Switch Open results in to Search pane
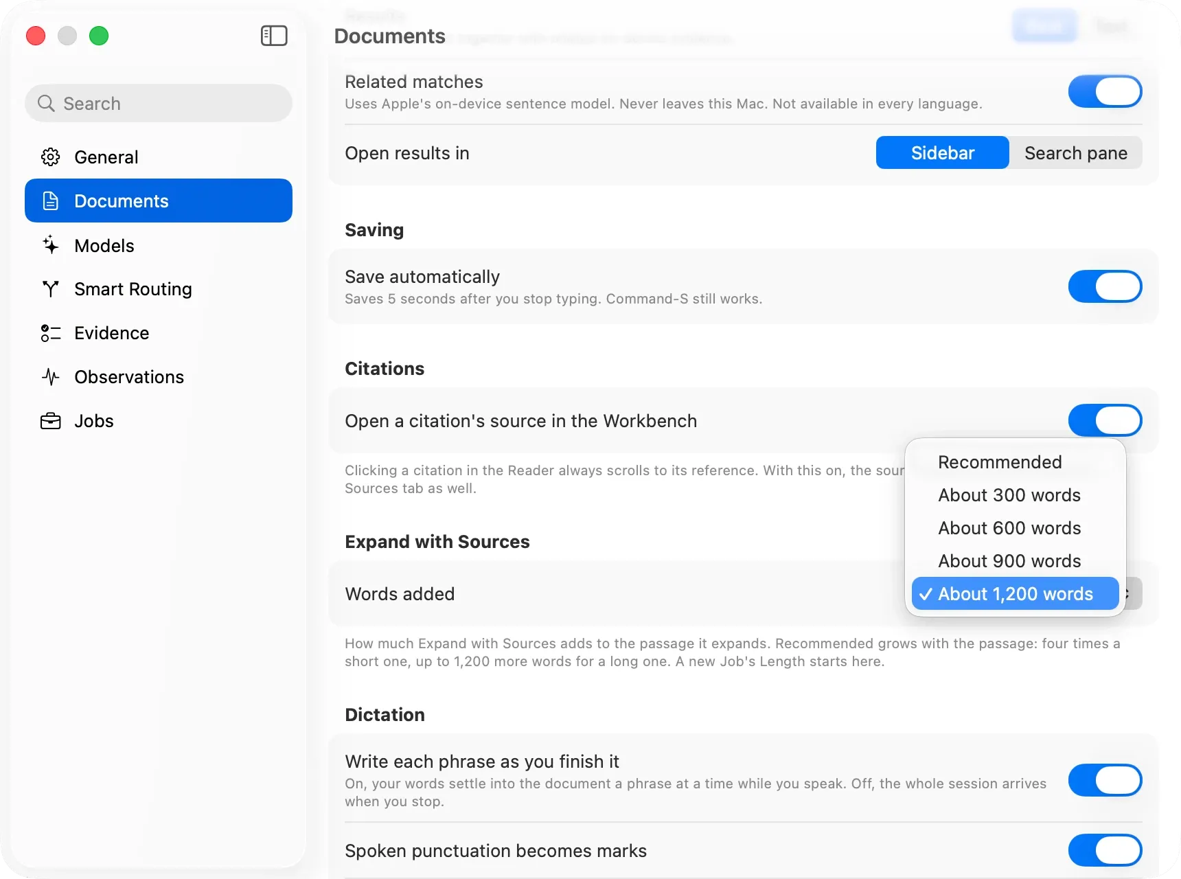This screenshot has height=879, width=1181. (1075, 152)
